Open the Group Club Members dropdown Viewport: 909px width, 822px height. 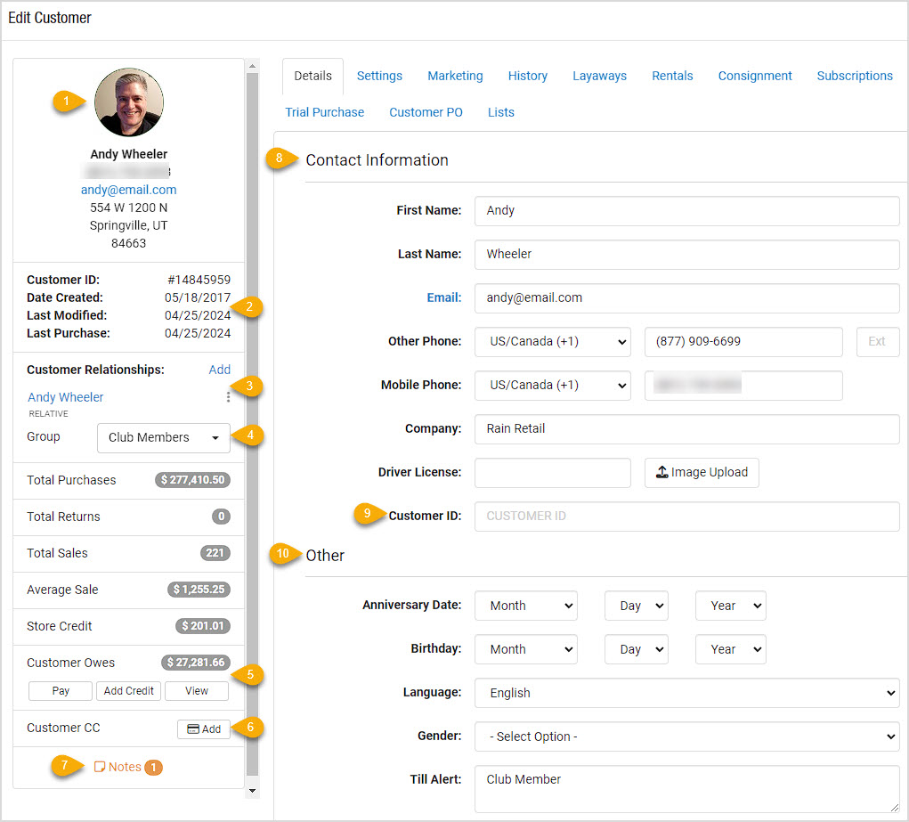[163, 437]
